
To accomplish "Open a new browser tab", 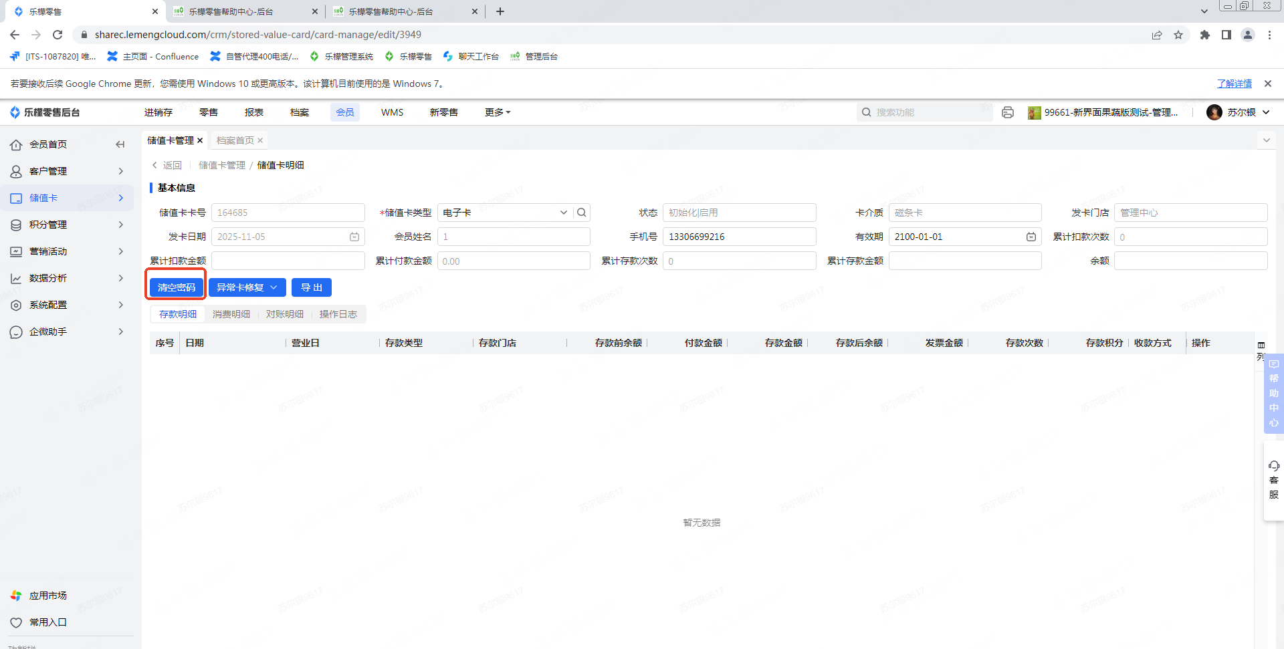I will pos(500,11).
